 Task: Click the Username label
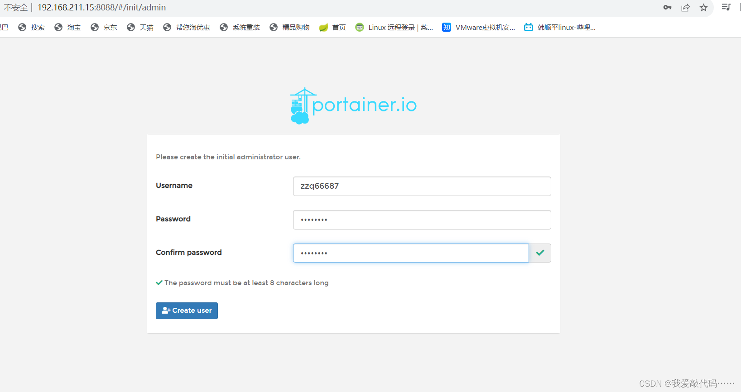174,186
